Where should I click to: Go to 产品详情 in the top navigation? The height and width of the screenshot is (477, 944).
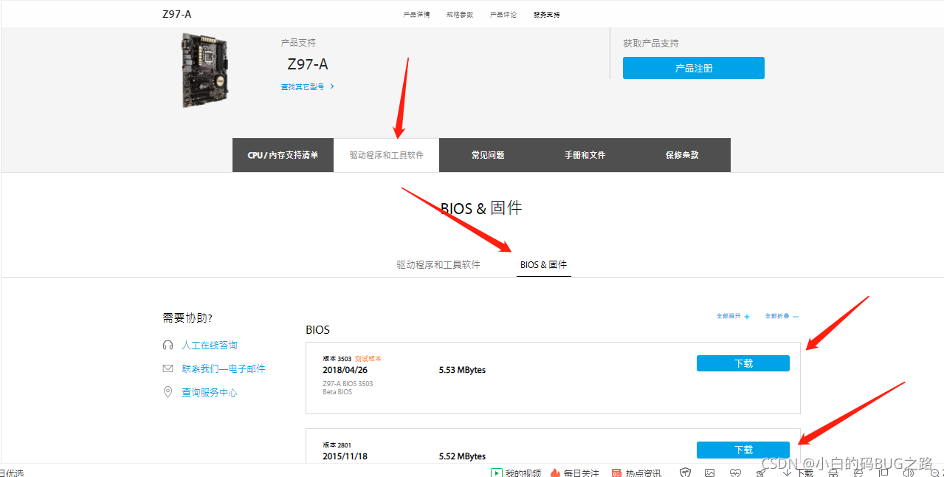pyautogui.click(x=416, y=15)
